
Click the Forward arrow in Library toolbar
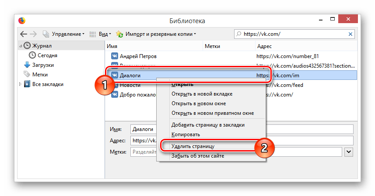[34, 34]
